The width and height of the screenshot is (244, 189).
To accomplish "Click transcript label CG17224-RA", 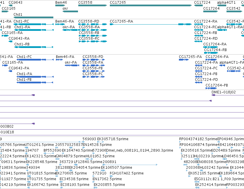I will [206, 21].
